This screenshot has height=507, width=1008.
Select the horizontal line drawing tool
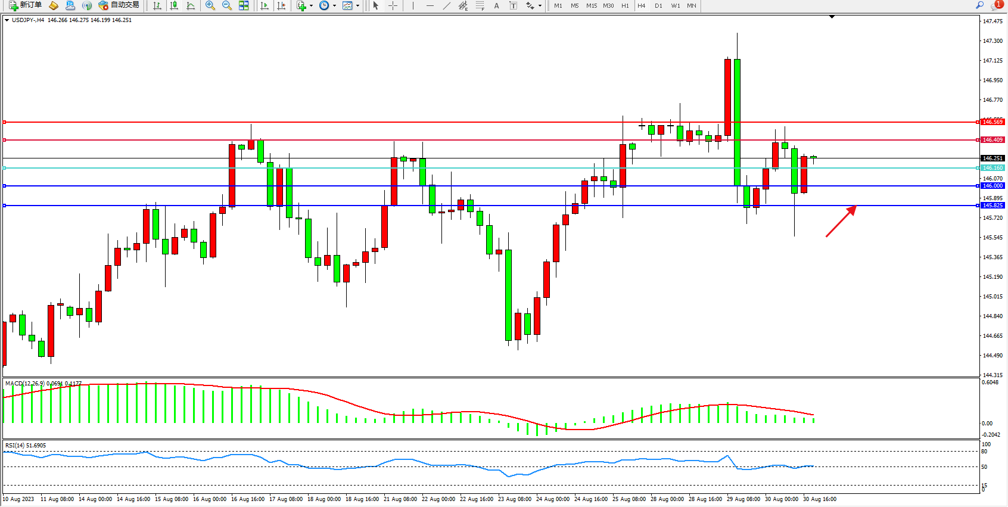tap(430, 5)
